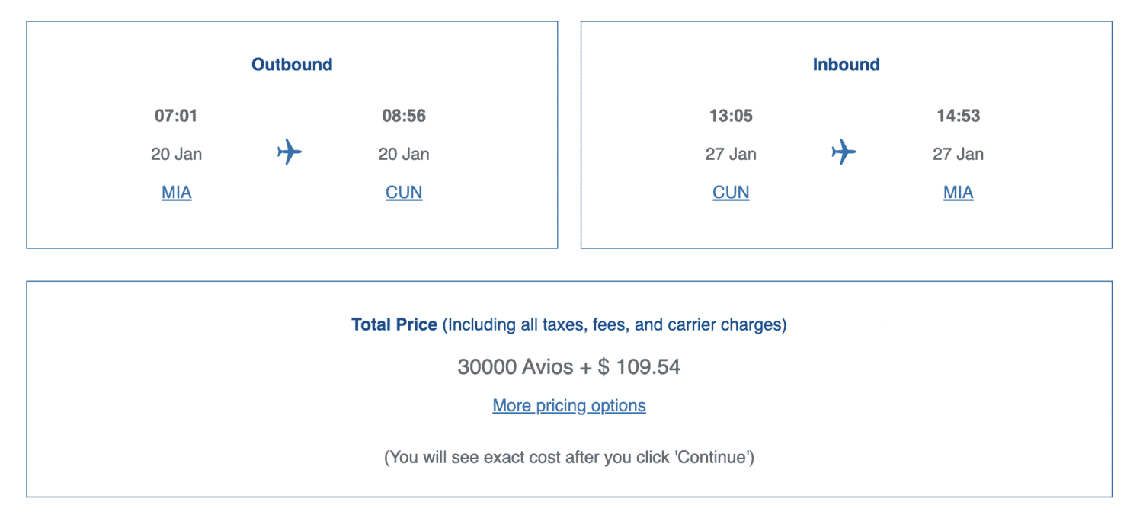Click the Outbound section heading
The image size is (1143, 521).
click(x=292, y=65)
